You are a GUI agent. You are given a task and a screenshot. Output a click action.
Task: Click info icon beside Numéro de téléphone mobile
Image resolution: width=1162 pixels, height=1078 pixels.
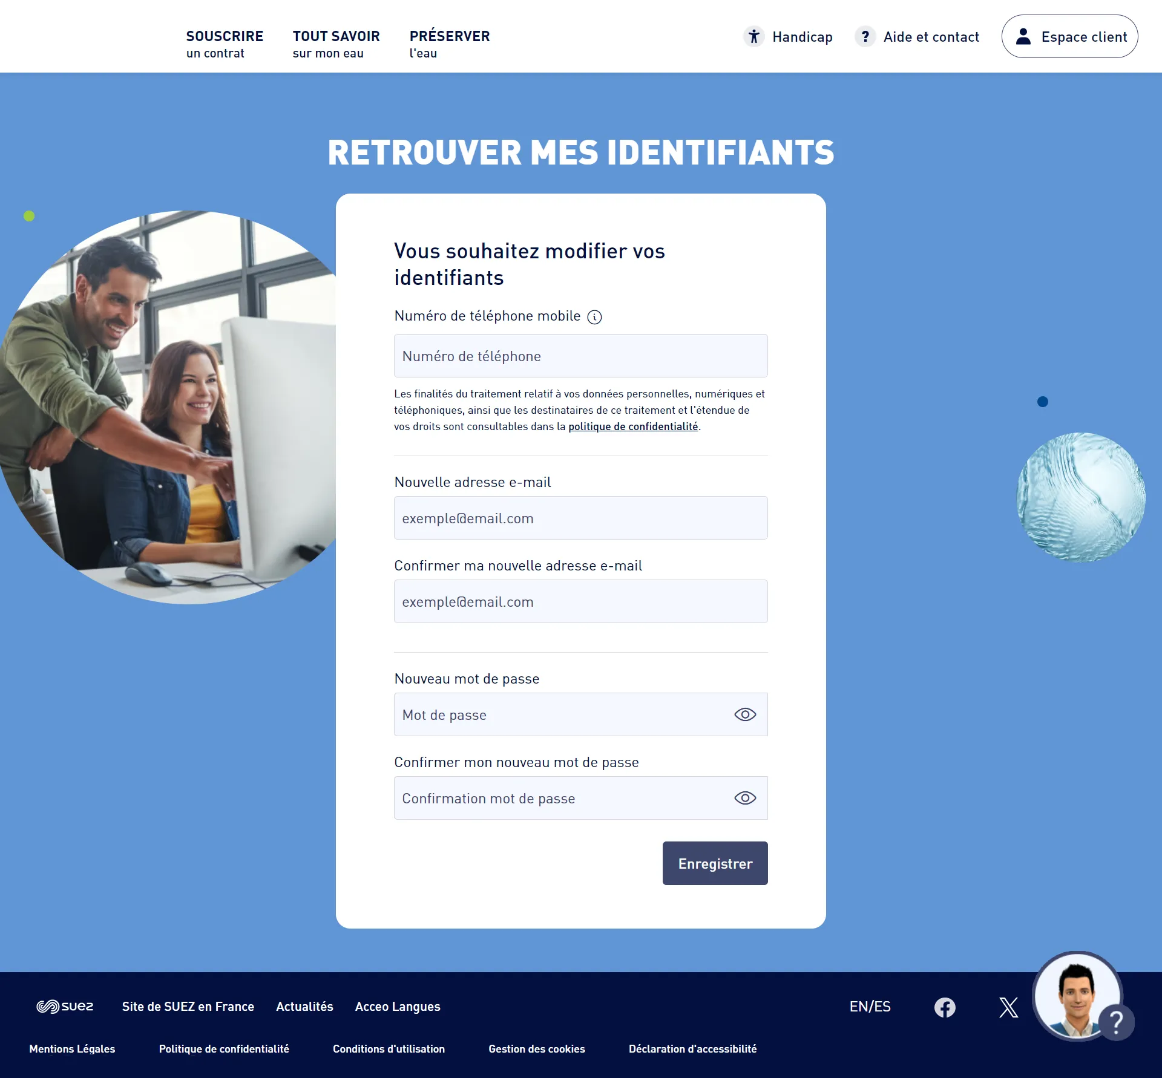pos(594,317)
